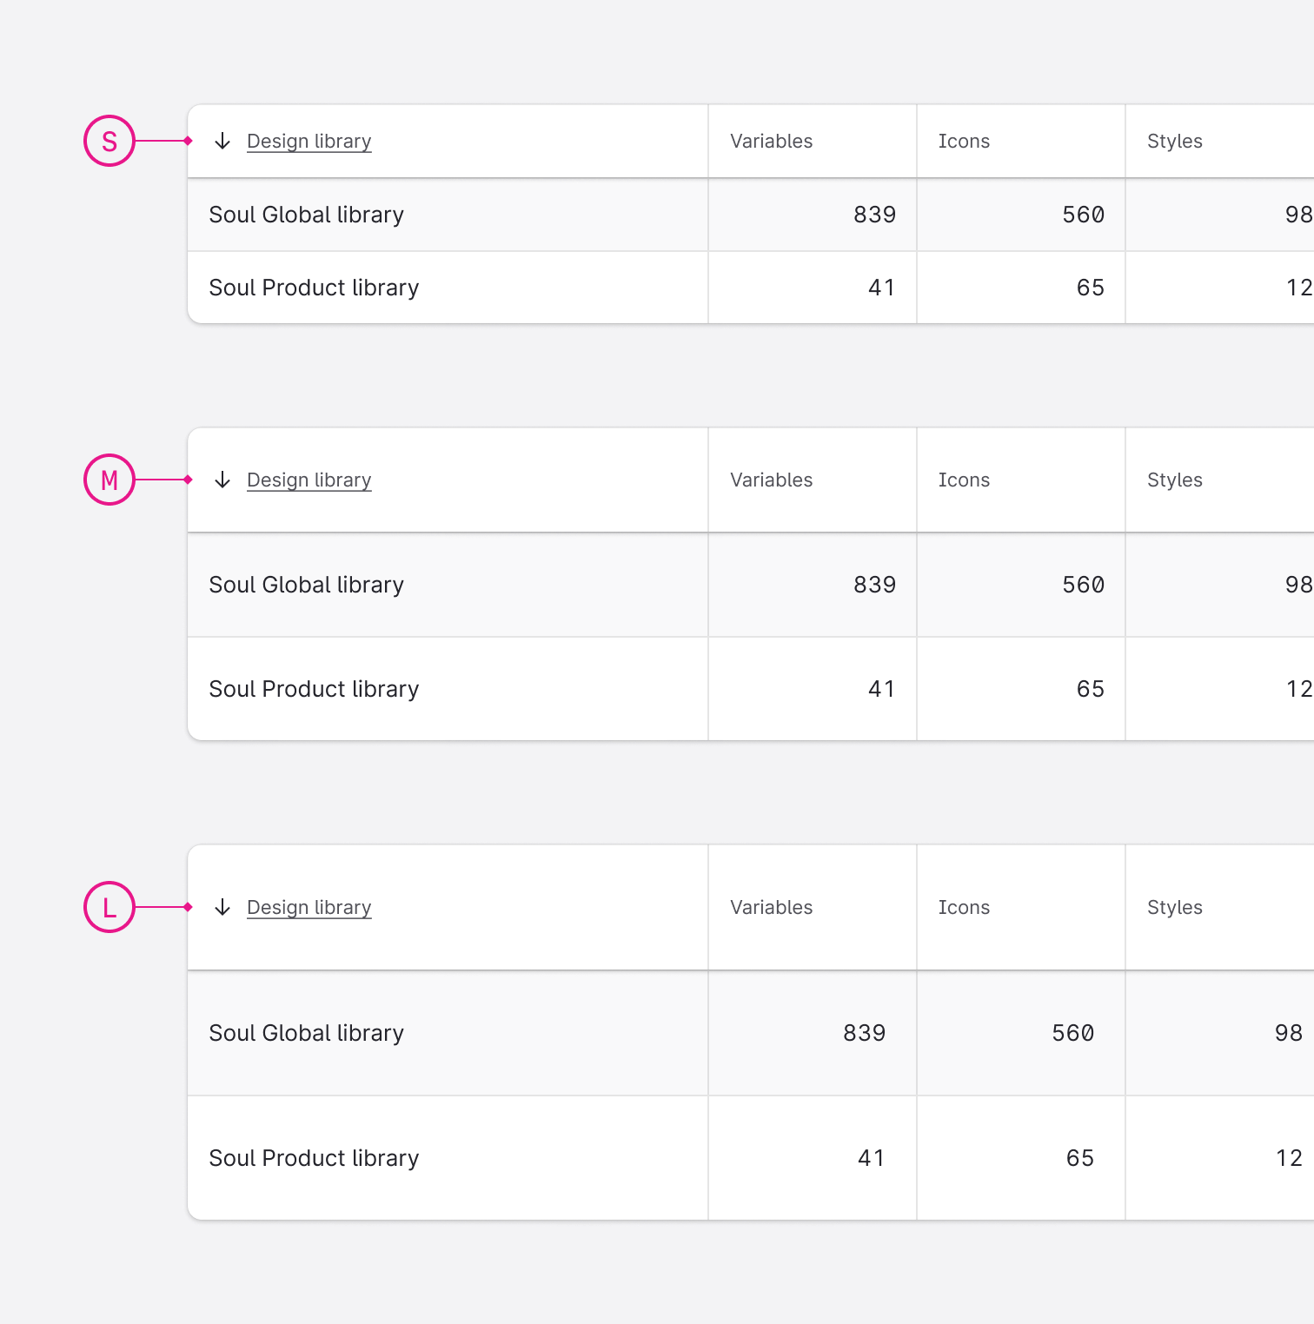
Task: Click the Styles column header in the large table
Action: tap(1175, 907)
